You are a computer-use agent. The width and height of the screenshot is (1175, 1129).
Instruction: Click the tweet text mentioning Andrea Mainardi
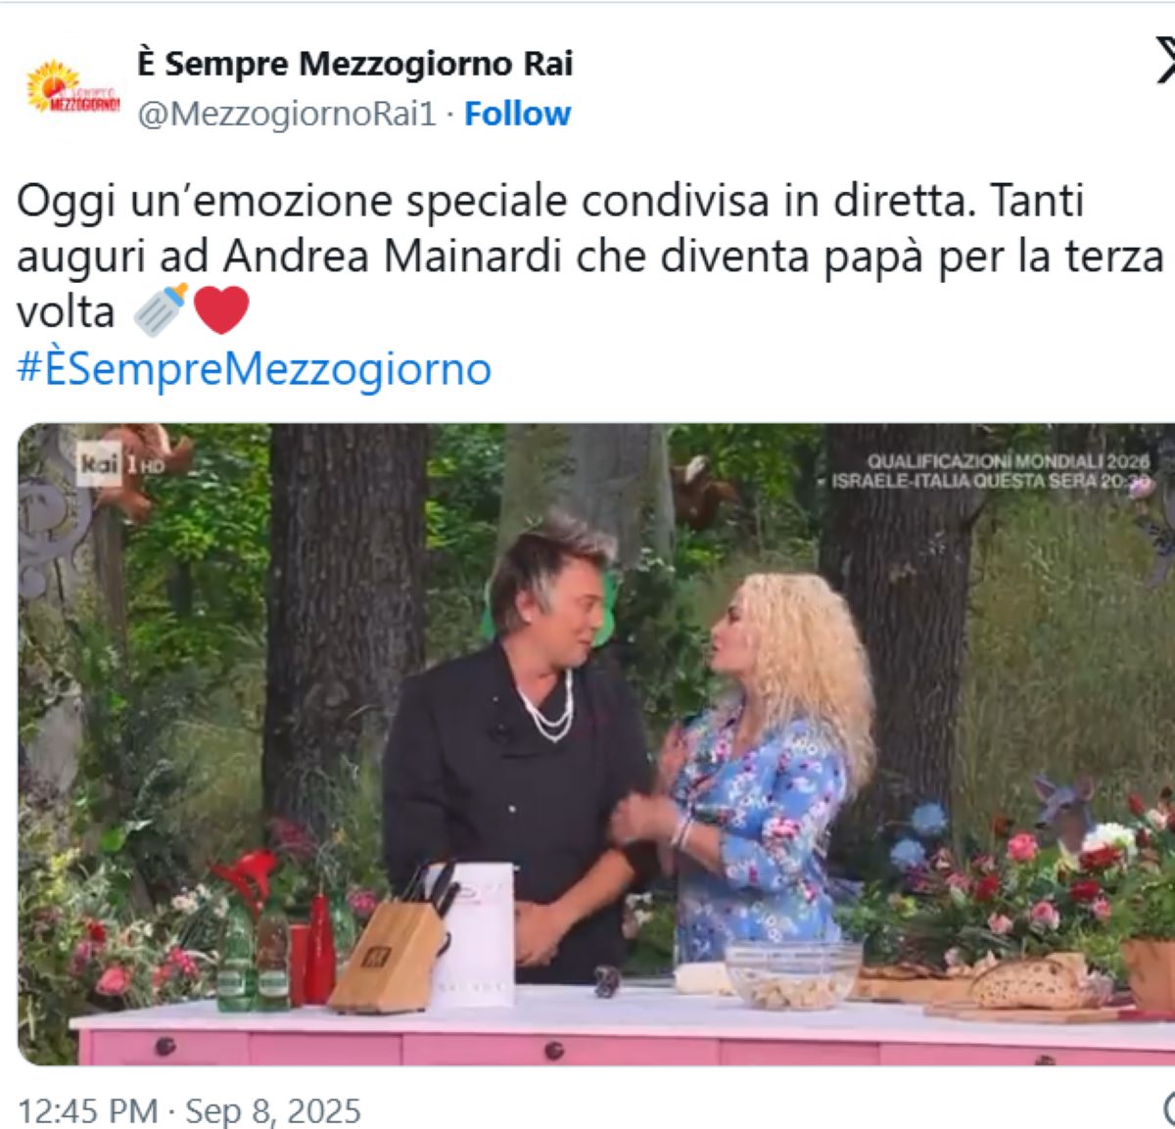coord(589,257)
